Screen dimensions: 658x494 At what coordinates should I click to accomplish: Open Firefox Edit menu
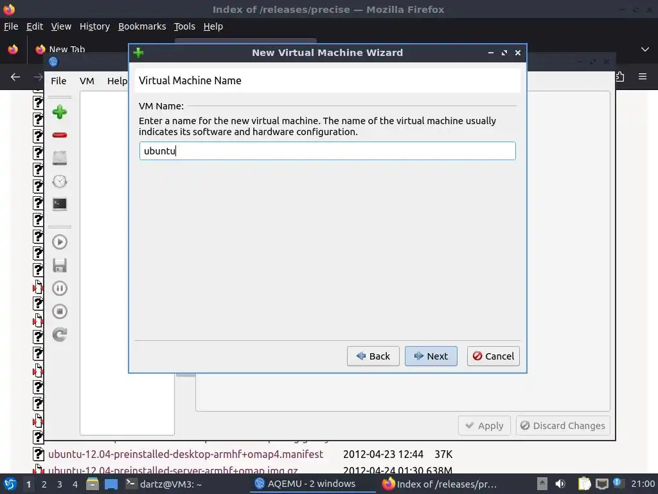pos(35,26)
